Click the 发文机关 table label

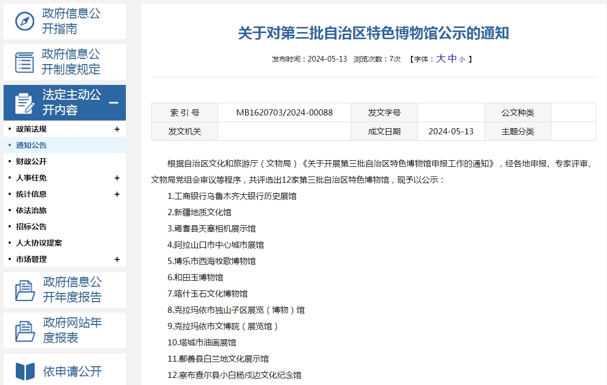[x=184, y=132]
